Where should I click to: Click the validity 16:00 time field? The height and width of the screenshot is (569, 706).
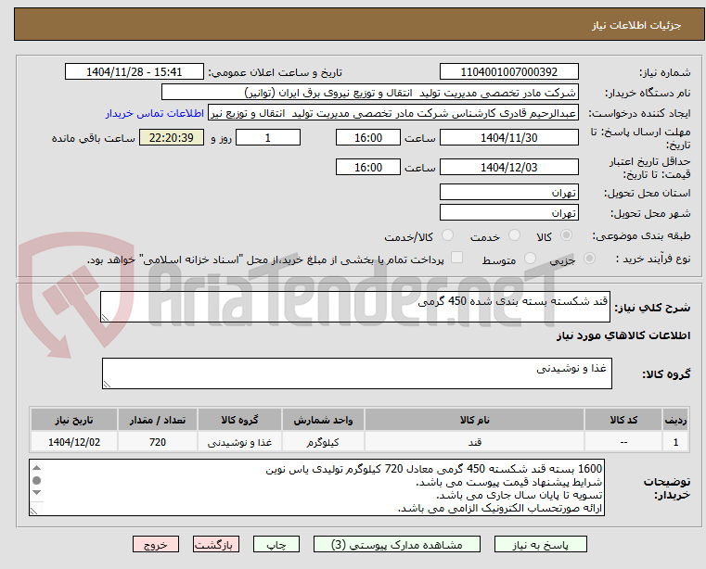[368, 168]
